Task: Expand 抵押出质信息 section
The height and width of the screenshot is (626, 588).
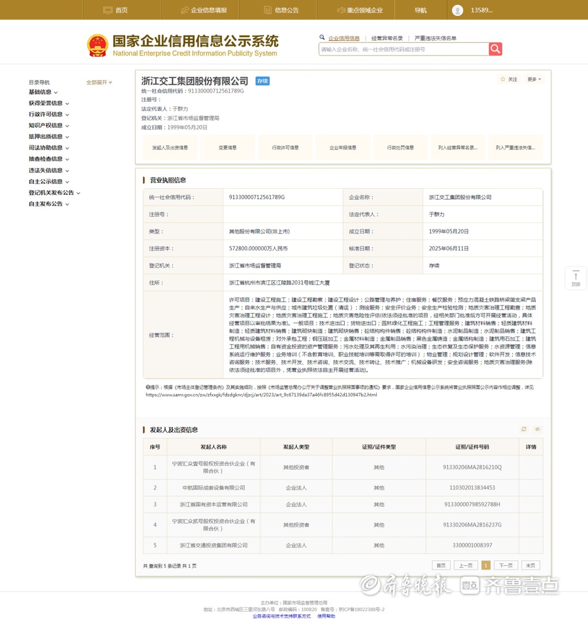Action: (x=48, y=137)
